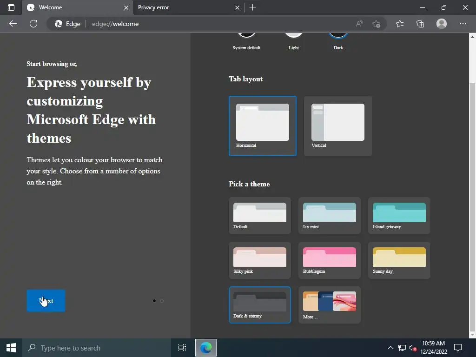Open the muted volume tray icon

413,348
